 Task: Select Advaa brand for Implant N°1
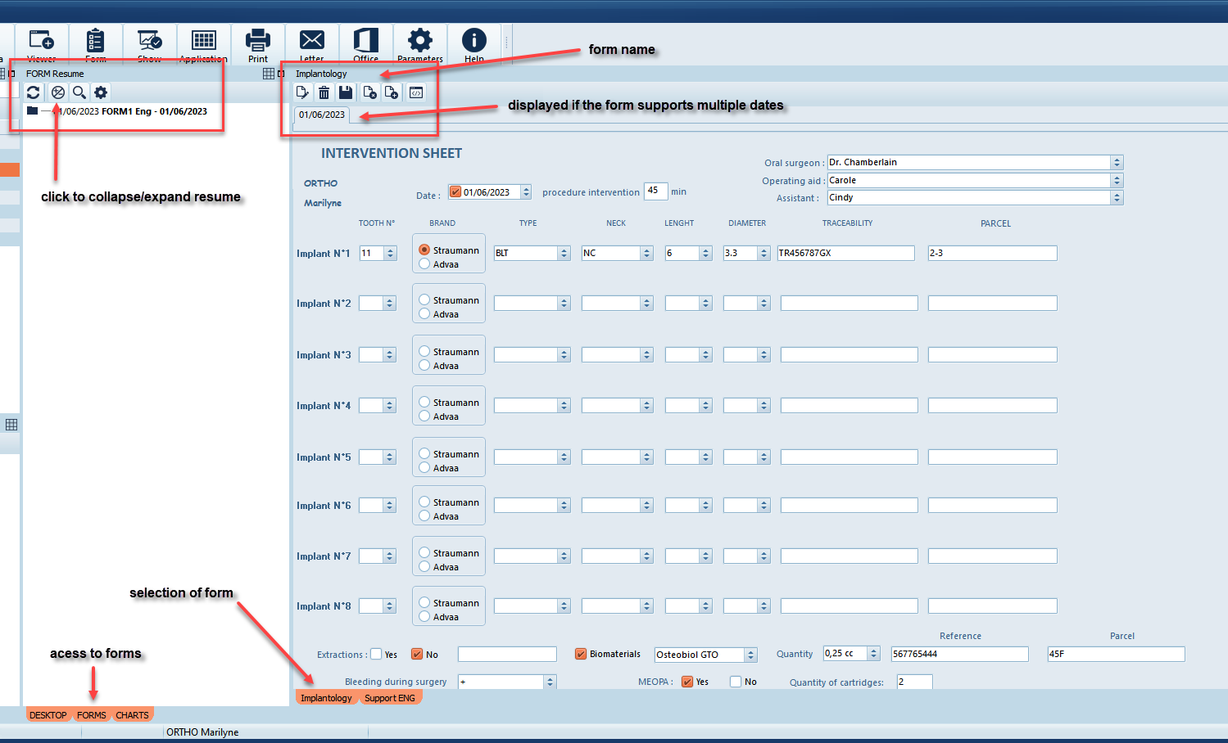[x=424, y=264]
